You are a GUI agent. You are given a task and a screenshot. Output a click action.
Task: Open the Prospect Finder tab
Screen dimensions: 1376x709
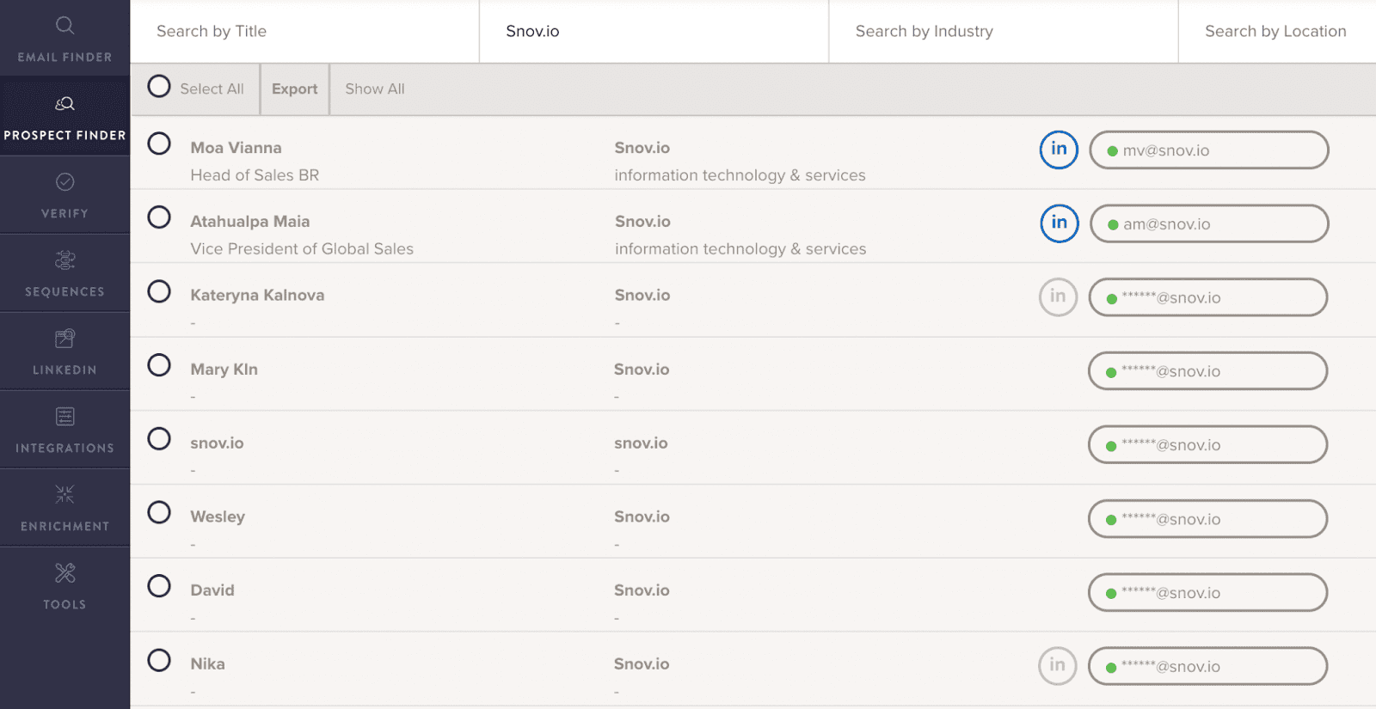(x=64, y=116)
